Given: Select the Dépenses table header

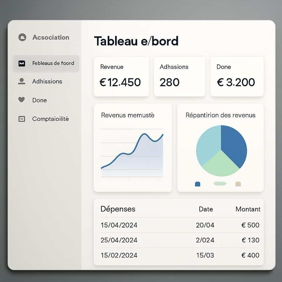Looking at the screenshot, I should pos(118,209).
